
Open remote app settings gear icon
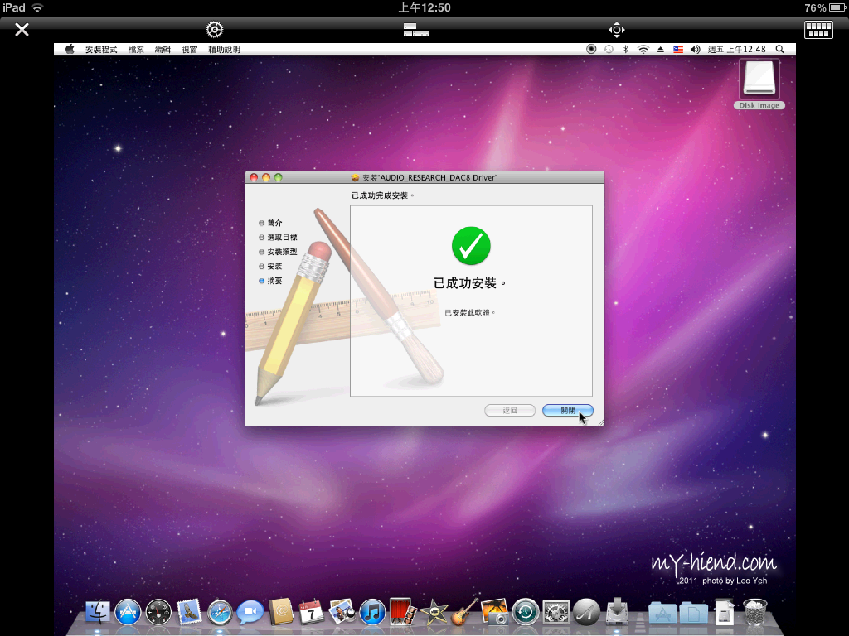pos(215,29)
